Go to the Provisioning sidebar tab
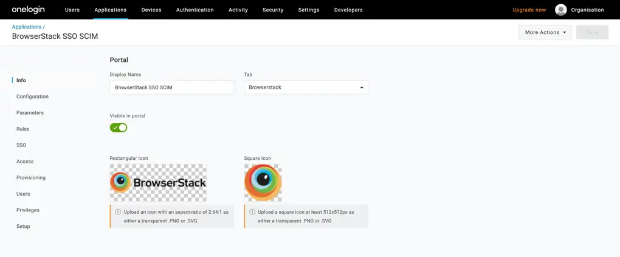620x257 pixels. click(31, 177)
